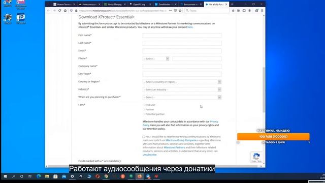Select the End user radio option
The width and height of the screenshot is (325, 183).
144,105
